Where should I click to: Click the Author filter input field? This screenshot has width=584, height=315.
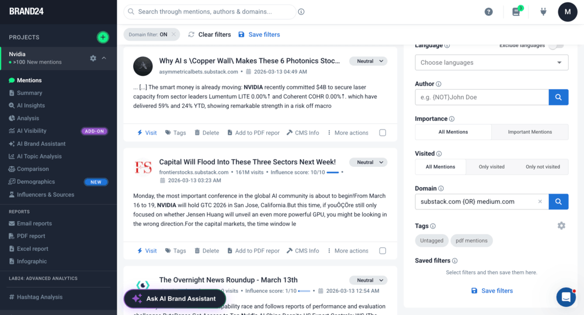[x=482, y=97]
